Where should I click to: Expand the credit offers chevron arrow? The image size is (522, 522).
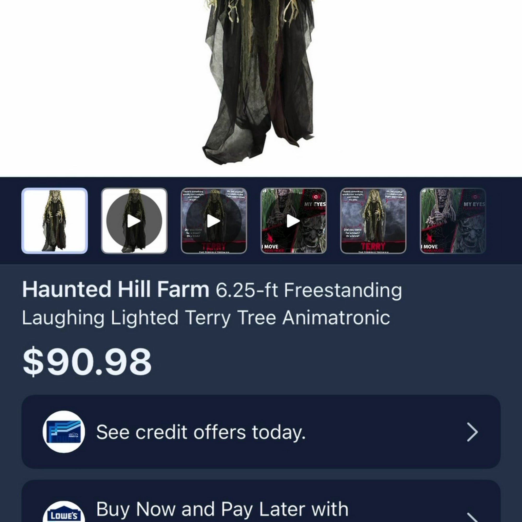472,432
